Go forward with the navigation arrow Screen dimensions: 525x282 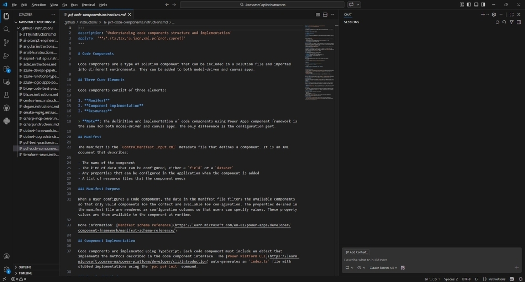[x=174, y=5]
